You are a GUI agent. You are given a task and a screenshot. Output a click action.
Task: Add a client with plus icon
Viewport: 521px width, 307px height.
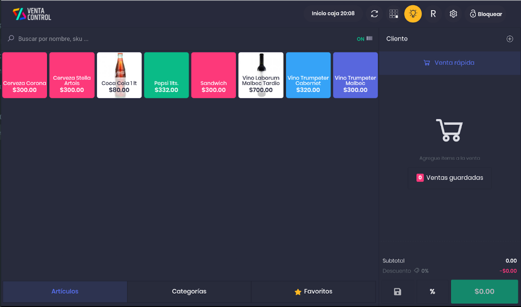point(509,39)
